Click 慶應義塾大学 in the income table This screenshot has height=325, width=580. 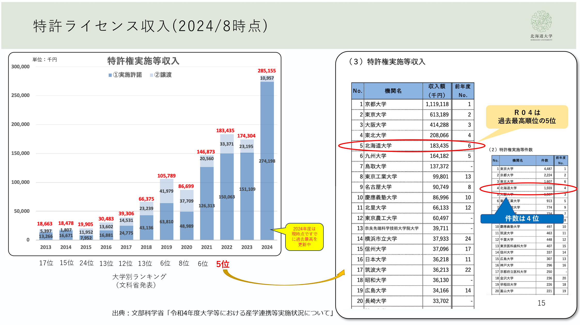(381, 197)
